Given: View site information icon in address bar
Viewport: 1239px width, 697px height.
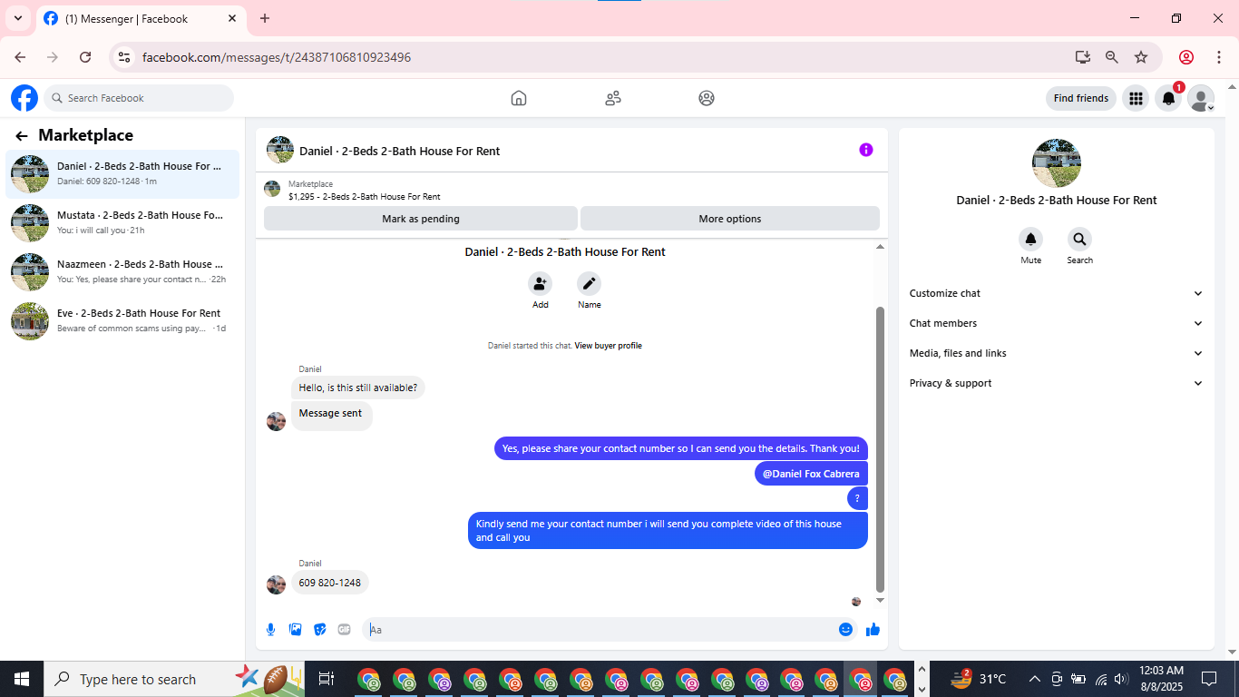Looking at the screenshot, I should [125, 57].
